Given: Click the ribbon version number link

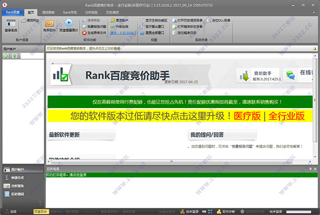Looking at the screenshot, I should [123, 33].
